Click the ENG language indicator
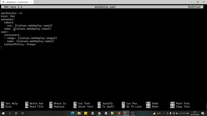 188,113
